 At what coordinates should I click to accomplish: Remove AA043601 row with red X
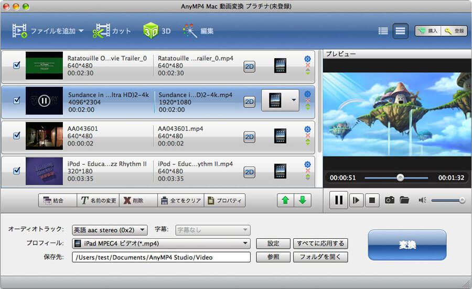[308, 136]
